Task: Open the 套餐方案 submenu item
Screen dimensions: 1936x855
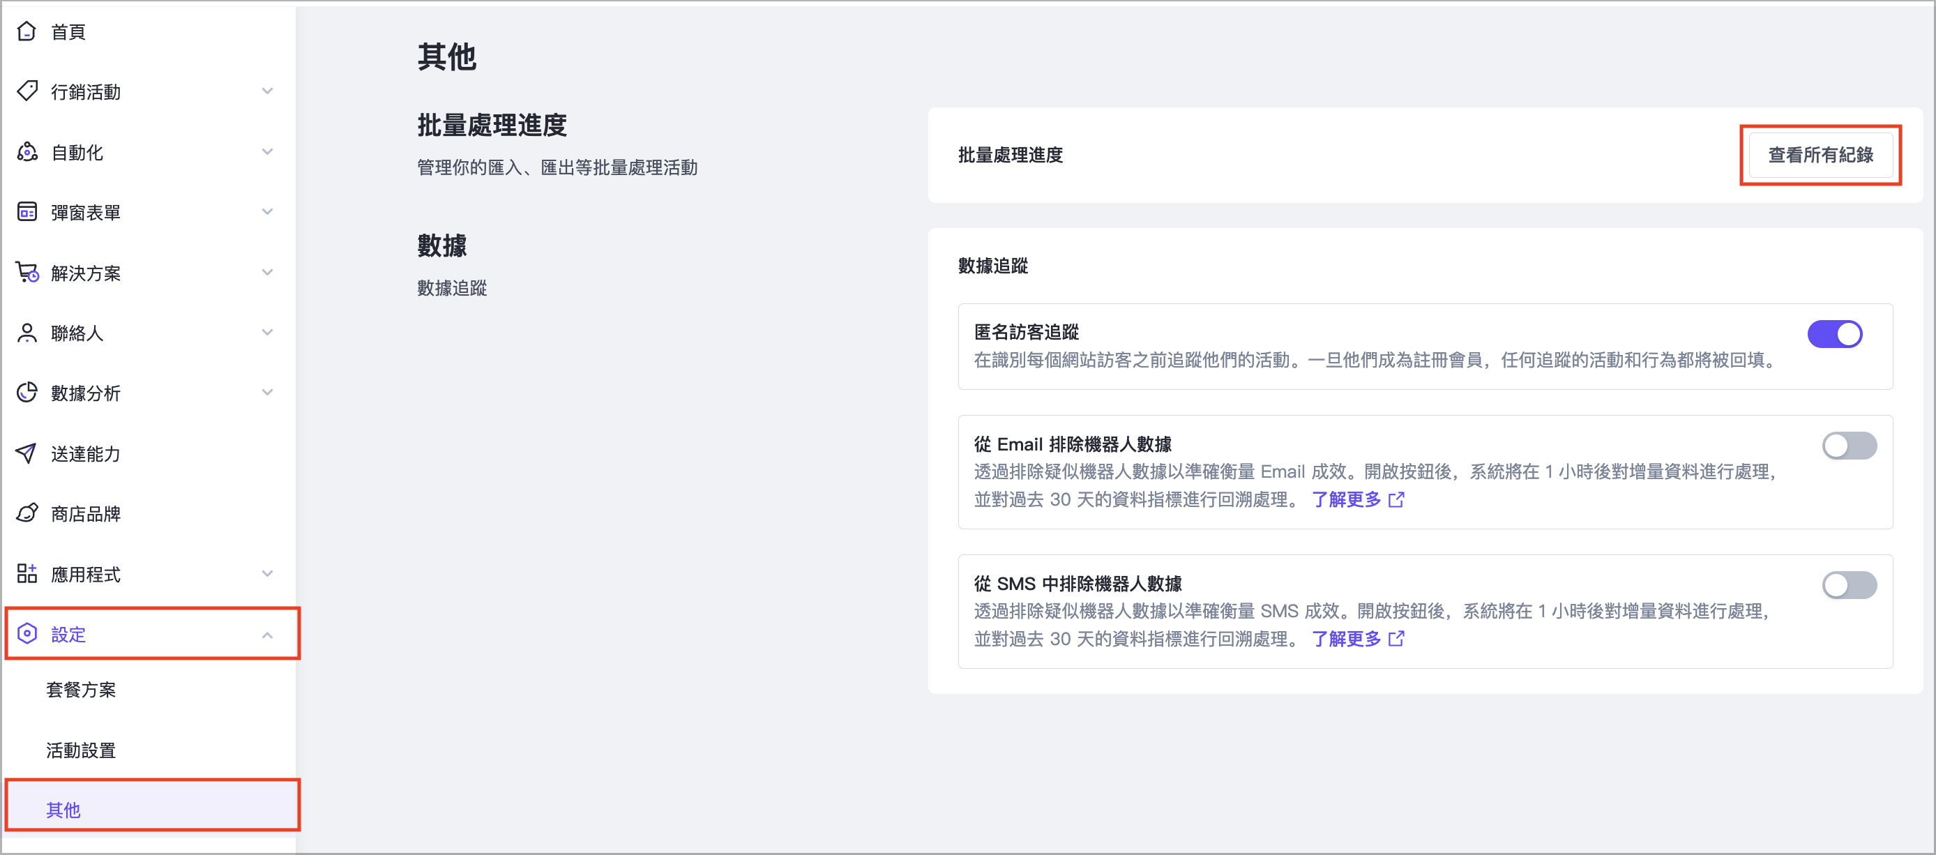Action: tap(81, 690)
